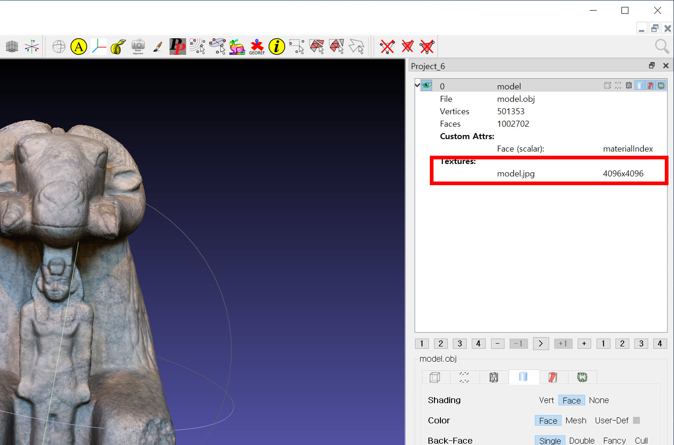Open the green edge decorators render tab

tap(582, 377)
